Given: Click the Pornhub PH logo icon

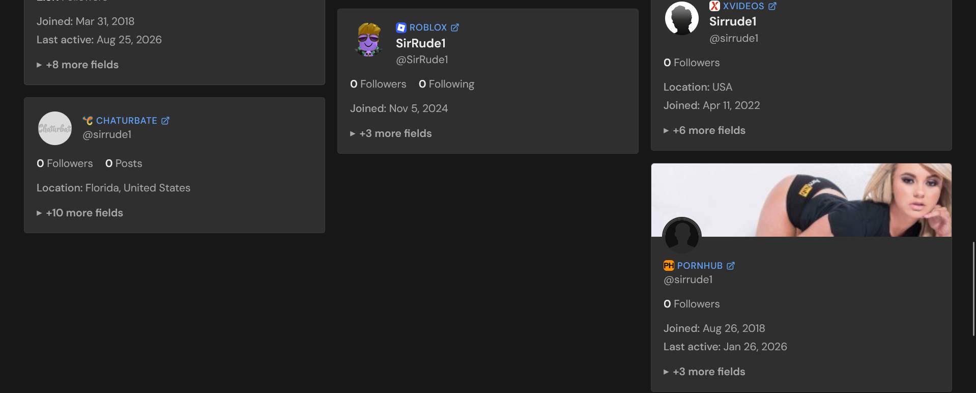Looking at the screenshot, I should click(669, 266).
